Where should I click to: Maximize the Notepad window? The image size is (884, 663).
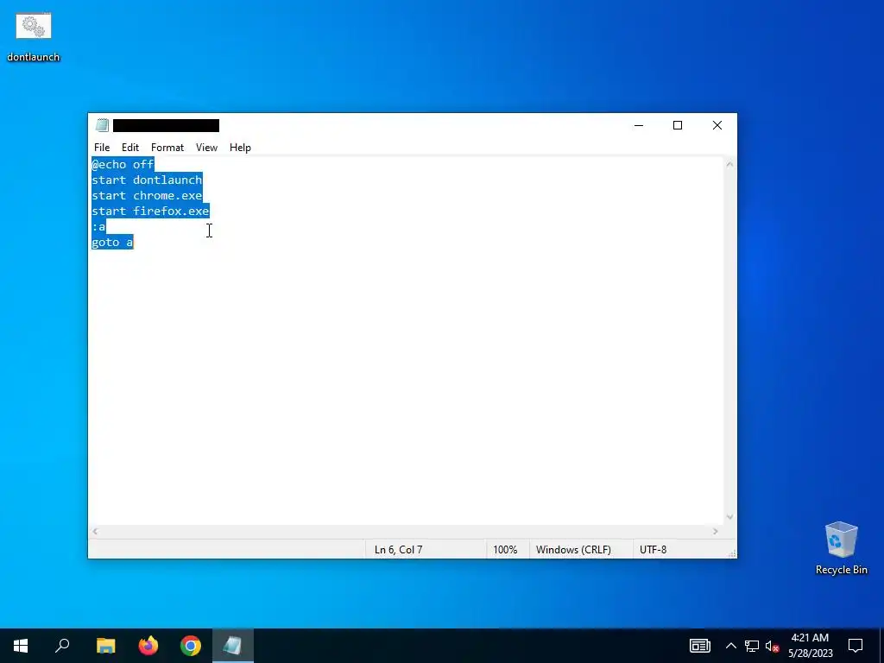click(x=678, y=125)
